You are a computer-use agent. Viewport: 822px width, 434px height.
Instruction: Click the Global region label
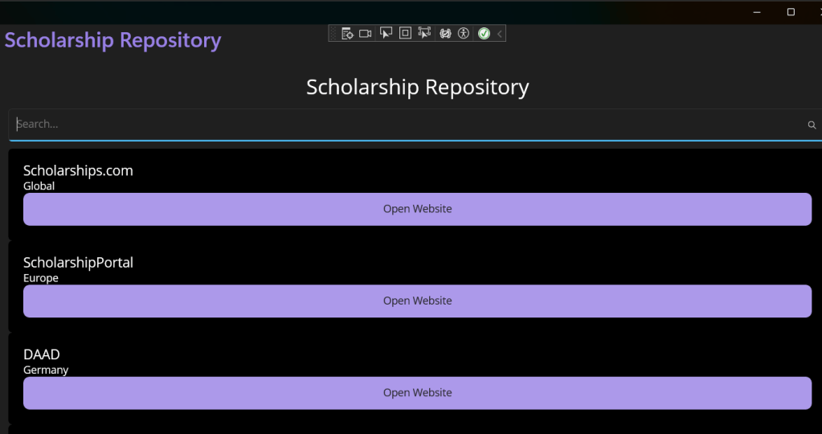click(x=39, y=186)
